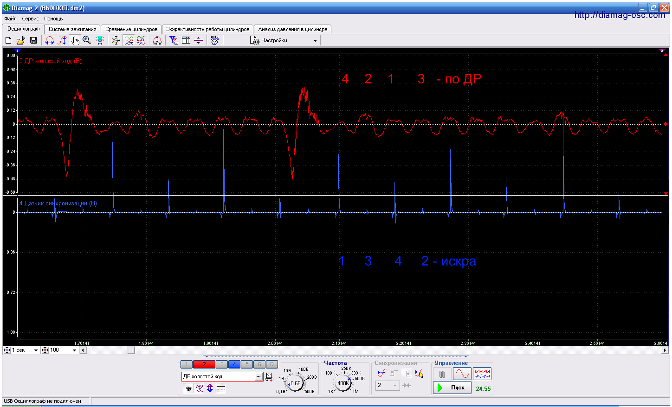Open the 100 zoom percent dropdown
Image resolution: width=672 pixels, height=407 pixels.
point(63,350)
